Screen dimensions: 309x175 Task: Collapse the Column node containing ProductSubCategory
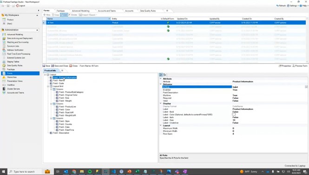pos(51,89)
